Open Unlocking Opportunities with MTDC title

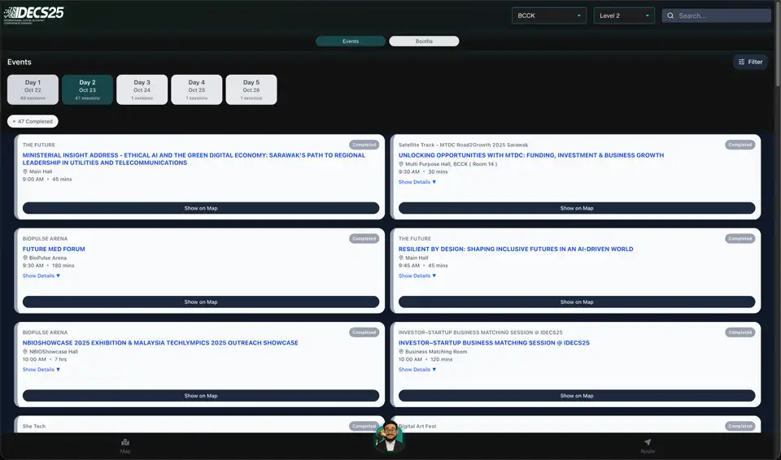click(531, 155)
